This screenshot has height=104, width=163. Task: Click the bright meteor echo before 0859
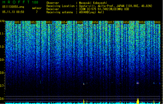click(138, 83)
